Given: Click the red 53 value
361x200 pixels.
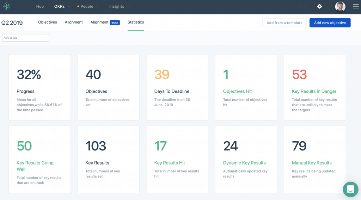Looking at the screenshot, I should 299,75.
